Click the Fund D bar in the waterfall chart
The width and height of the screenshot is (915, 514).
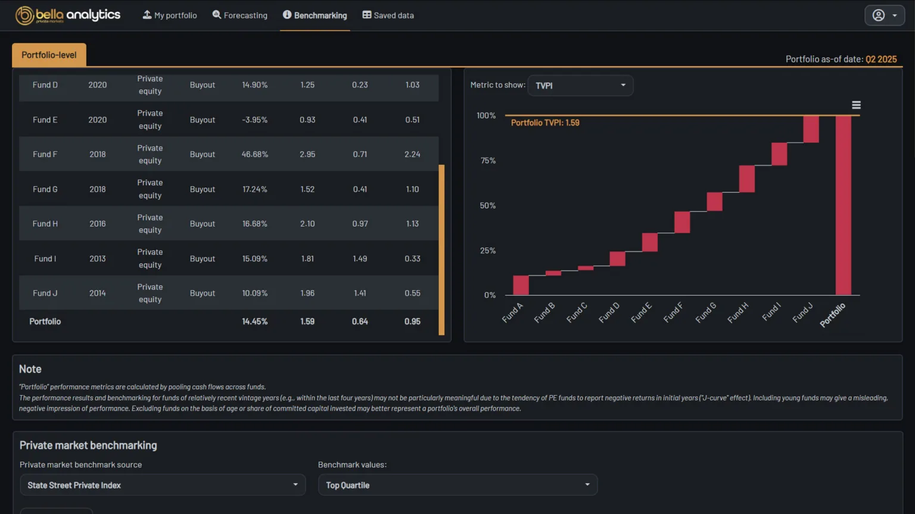(617, 259)
